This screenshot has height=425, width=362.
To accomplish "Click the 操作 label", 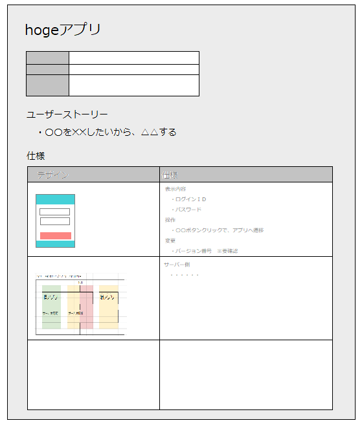I will pos(170,220).
